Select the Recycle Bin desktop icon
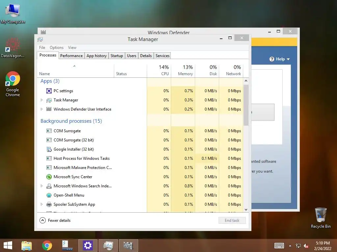337x252 pixels. click(321, 218)
